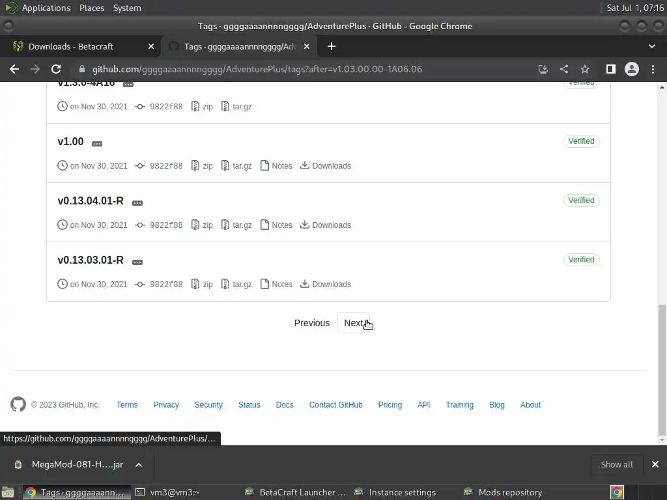
Task: Expand the ellipsis next to v1.00
Action: click(97, 144)
